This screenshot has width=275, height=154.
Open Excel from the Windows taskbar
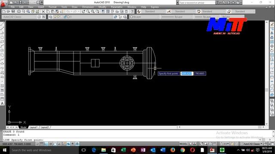coord(123,150)
